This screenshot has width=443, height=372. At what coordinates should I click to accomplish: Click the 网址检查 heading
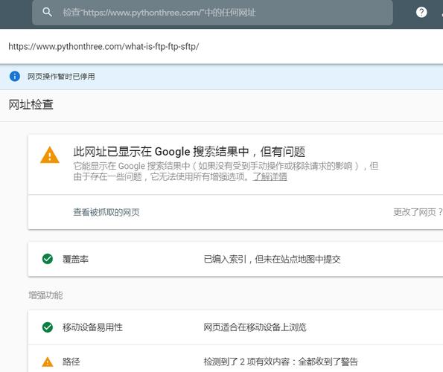(31, 105)
